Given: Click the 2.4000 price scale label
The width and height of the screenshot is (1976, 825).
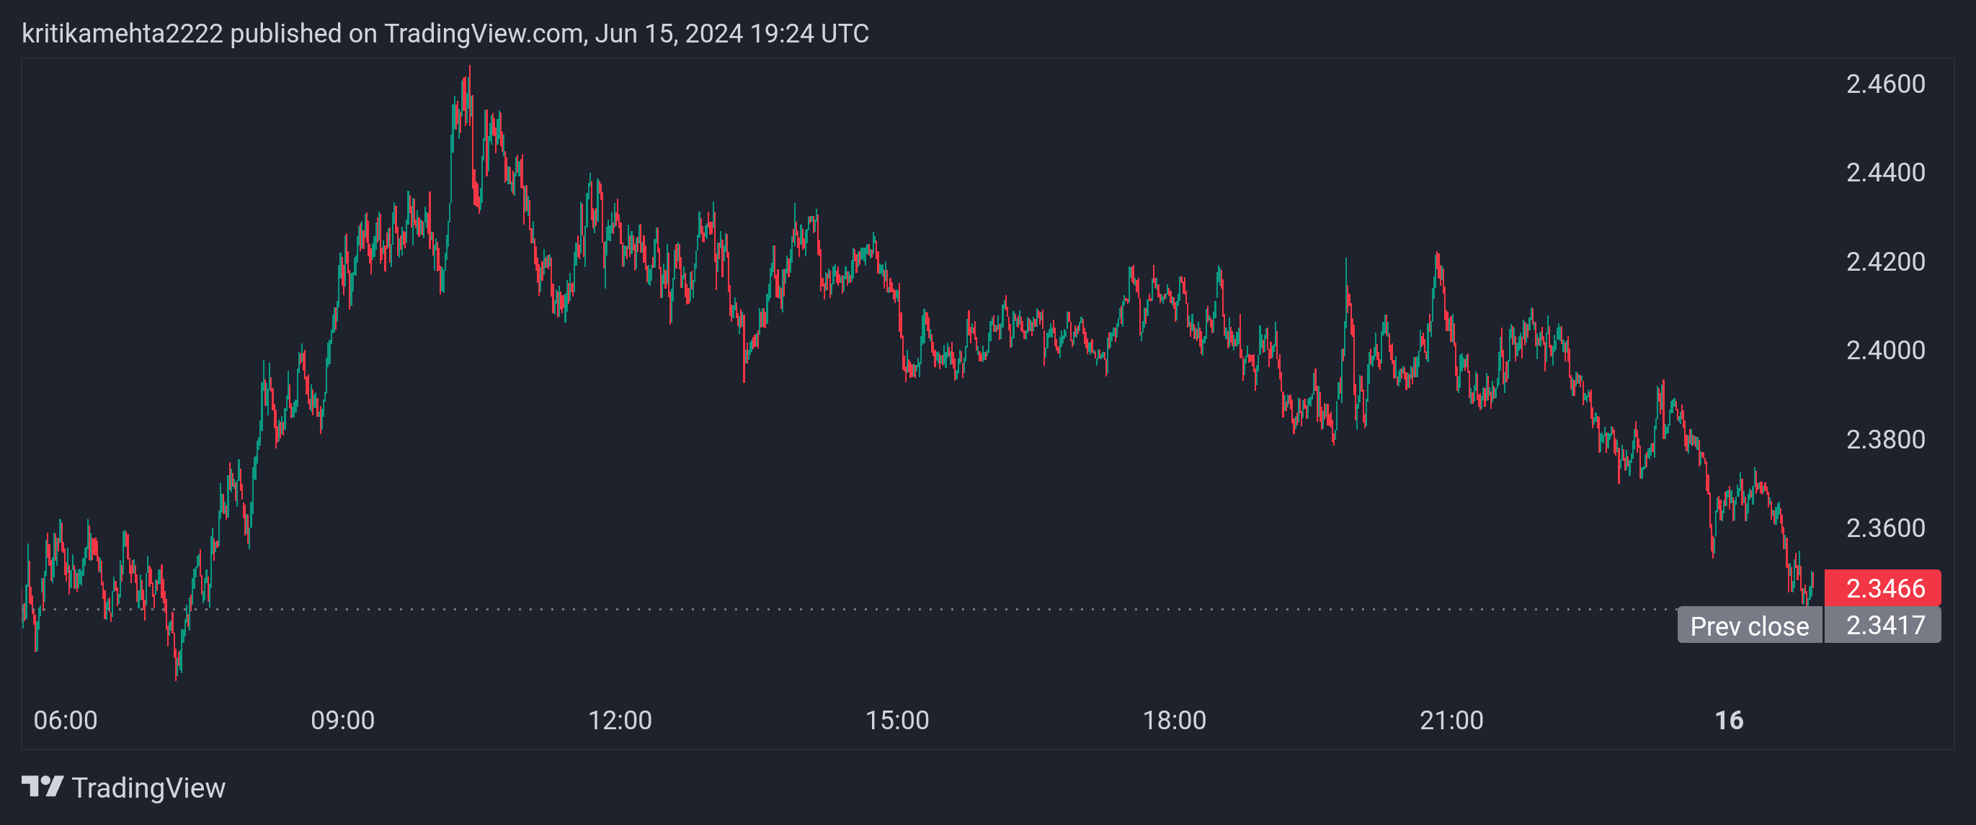Looking at the screenshot, I should [x=1885, y=350].
